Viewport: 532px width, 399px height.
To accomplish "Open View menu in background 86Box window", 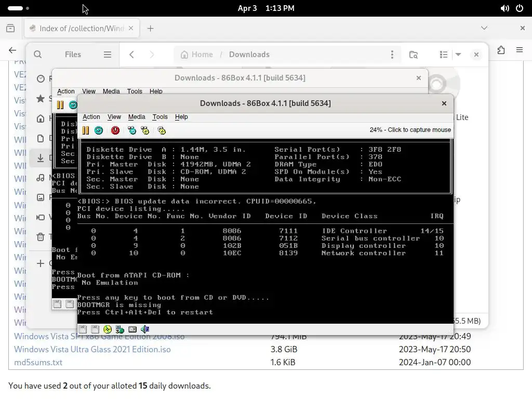I will [x=88, y=91].
